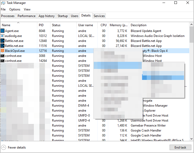Image resolution: width=194 pixels, height=153 pixels.
Task: Click icon of conhost.exe PID 14264
Action: (2, 61)
